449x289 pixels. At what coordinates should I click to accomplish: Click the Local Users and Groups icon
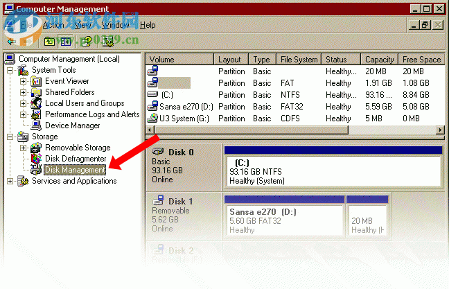36,103
